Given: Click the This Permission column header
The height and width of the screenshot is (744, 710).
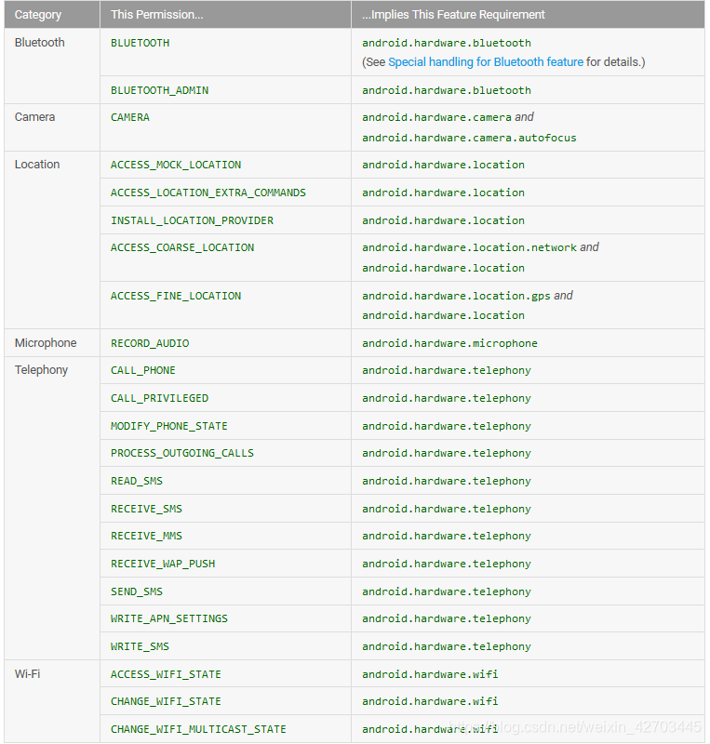Looking at the screenshot, I should point(156,15).
